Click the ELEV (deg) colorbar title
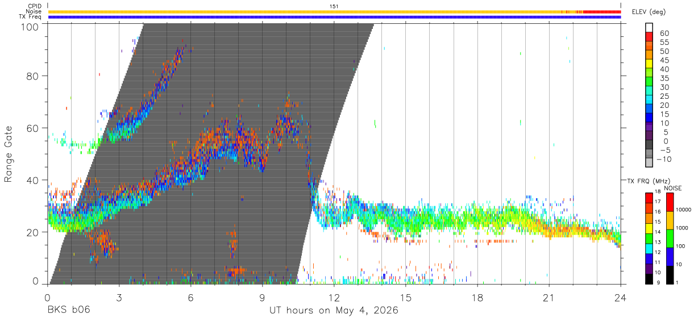Screen dimensions: 698x322 click(x=649, y=12)
